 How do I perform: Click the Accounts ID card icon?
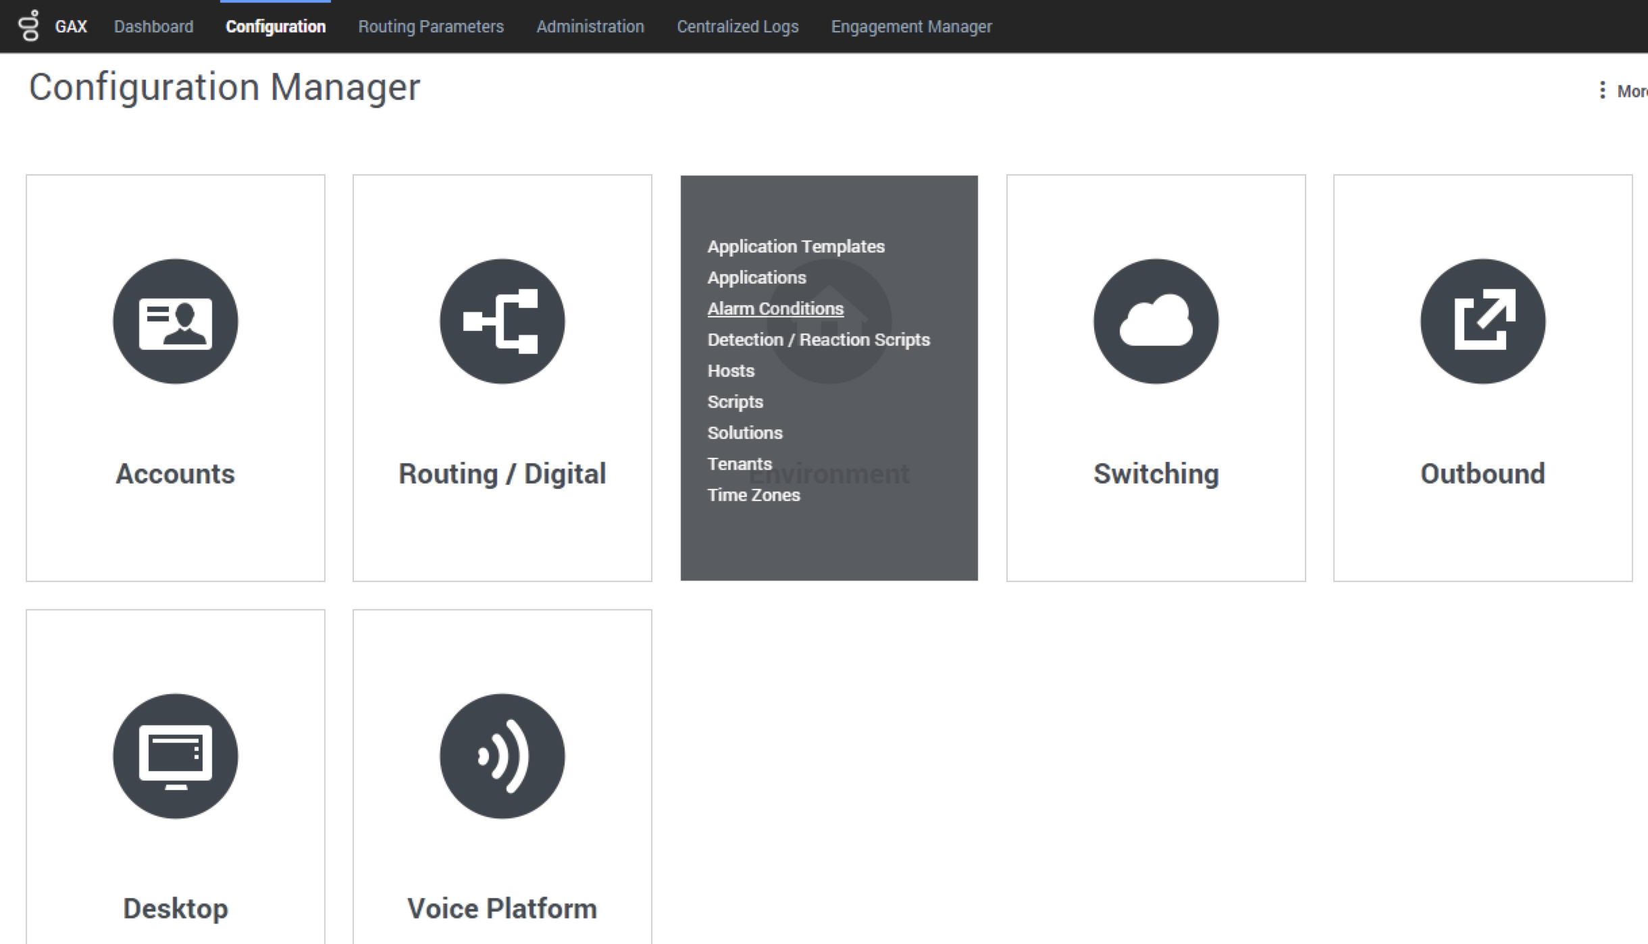pos(175,321)
